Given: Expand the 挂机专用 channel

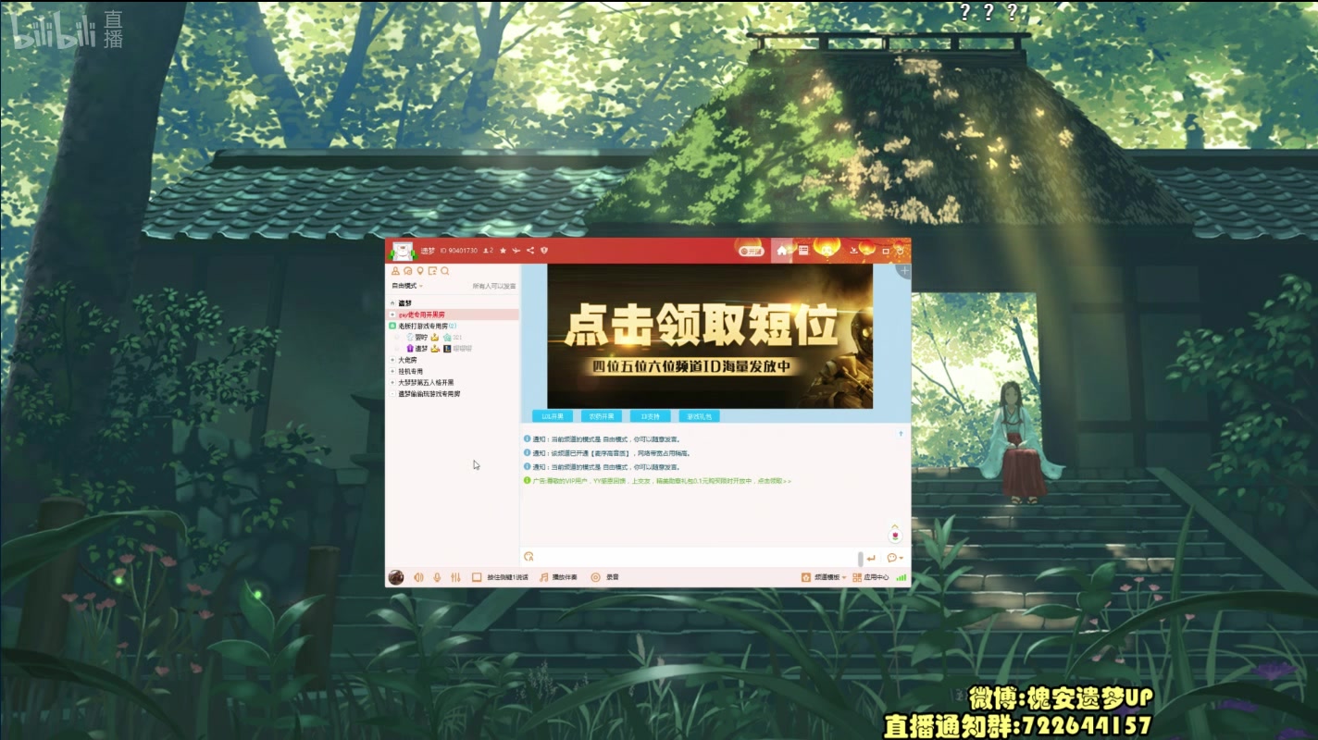Looking at the screenshot, I should coord(392,371).
